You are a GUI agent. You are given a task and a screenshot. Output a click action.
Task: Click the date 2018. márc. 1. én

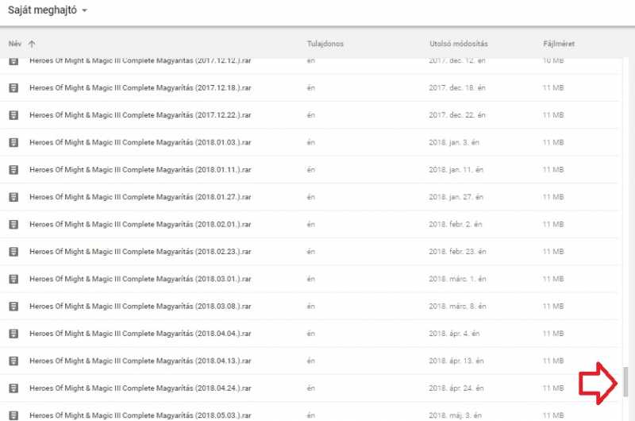457,279
